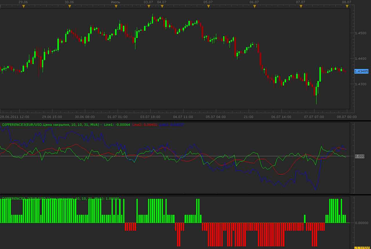Select the DIFFERENCE3_2 histogram indicator label
The width and height of the screenshot is (371, 249).
pos(61,199)
